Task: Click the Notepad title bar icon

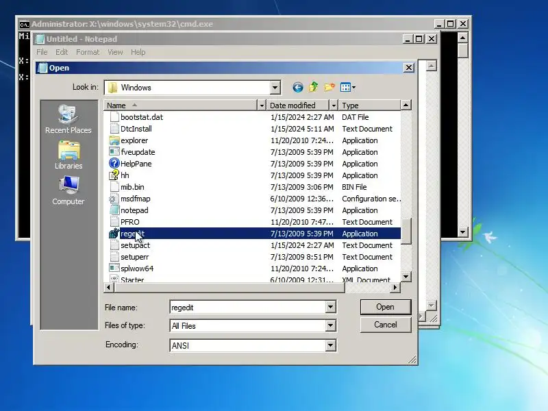Action: pyautogui.click(x=40, y=39)
